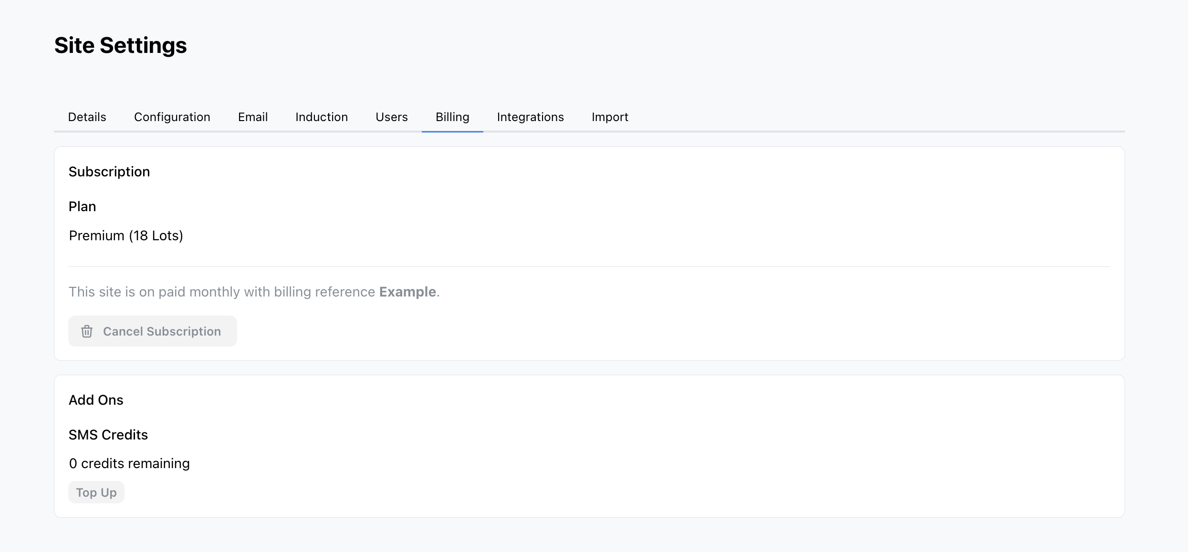The height and width of the screenshot is (552, 1188).
Task: Click the SMS Credits label
Action: click(x=108, y=435)
